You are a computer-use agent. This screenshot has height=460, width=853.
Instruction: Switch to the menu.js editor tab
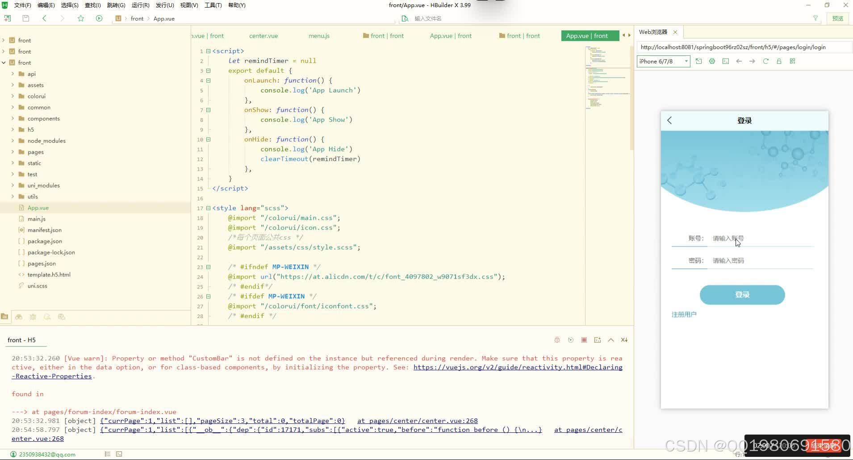[x=319, y=36]
